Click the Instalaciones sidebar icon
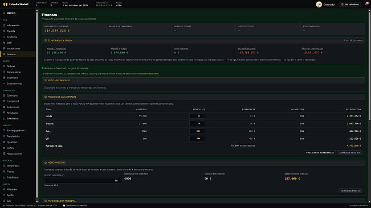Screen dimensions: 371x208 pos(4,48)
